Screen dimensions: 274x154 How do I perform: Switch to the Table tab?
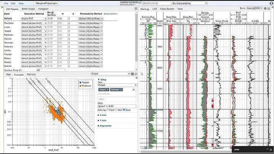click(x=180, y=9)
